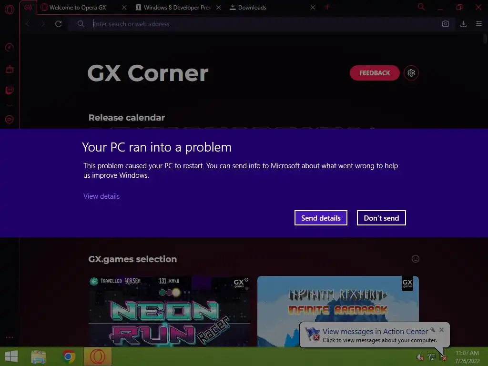Open the GX Control sidebar icon
The image size is (488, 366).
[10, 47]
